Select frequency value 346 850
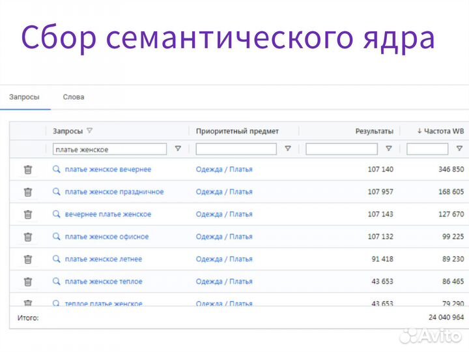This screenshot has width=469, height=352. 451,169
